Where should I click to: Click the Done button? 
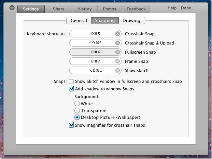pos(186,8)
